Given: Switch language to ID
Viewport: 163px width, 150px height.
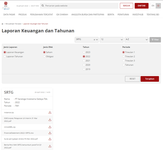Looking at the screenshot, I should (158, 6).
